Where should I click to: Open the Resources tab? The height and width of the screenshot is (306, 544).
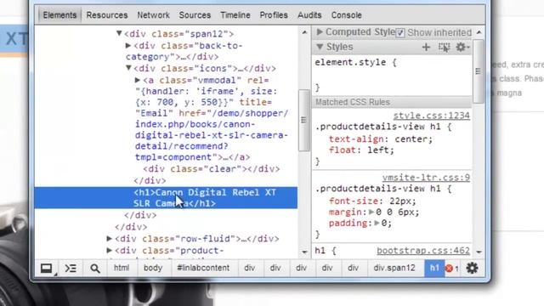(107, 15)
